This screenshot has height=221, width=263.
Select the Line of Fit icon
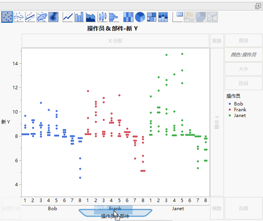(x=30, y=17)
